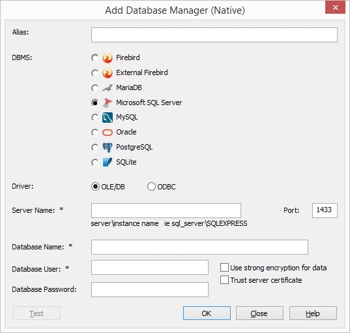Click the MySQL dolphin icon
350x333 pixels.
(108, 118)
